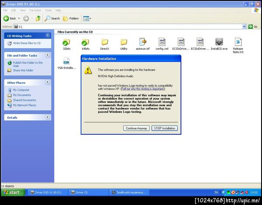Click the Hardware Installation title bar
Screen dimensions: 262x205
[131, 59]
